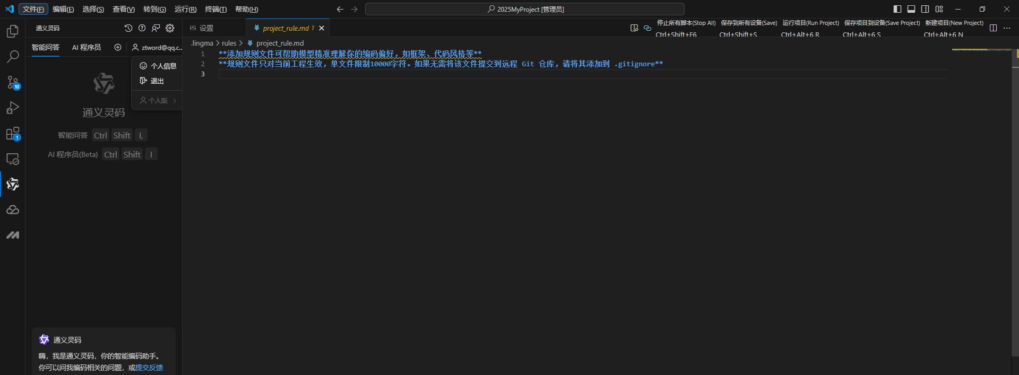Expand the 个人版 submenu

(x=158, y=100)
